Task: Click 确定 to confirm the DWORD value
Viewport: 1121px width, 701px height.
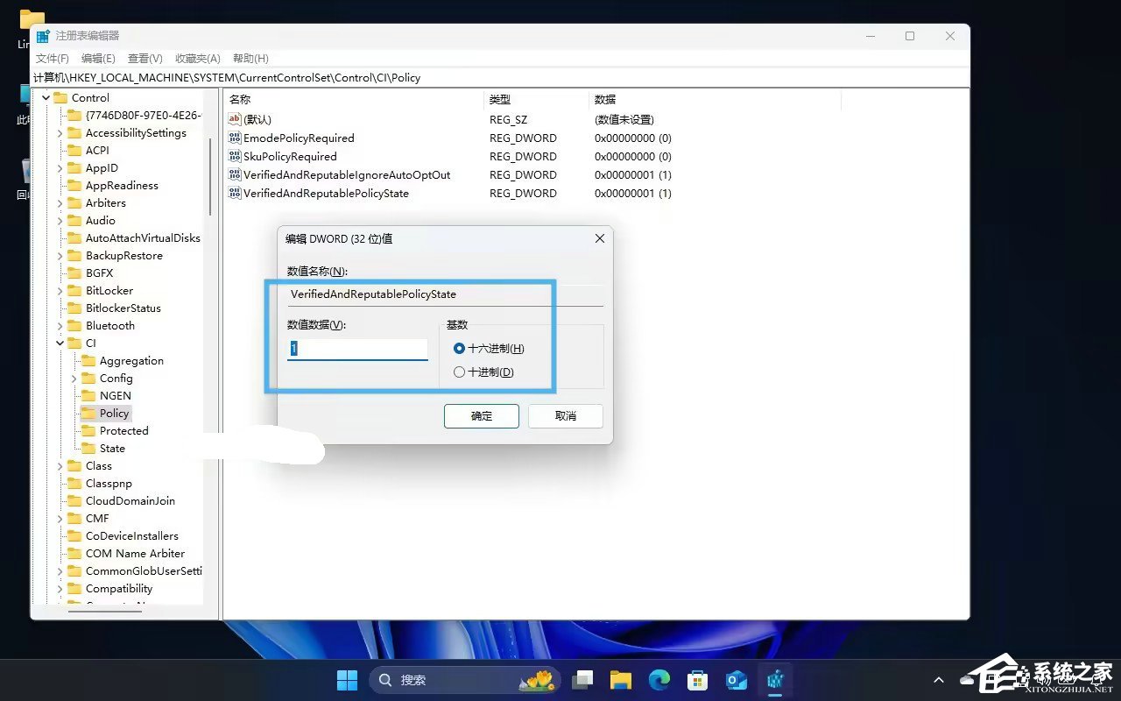Action: pos(482,416)
